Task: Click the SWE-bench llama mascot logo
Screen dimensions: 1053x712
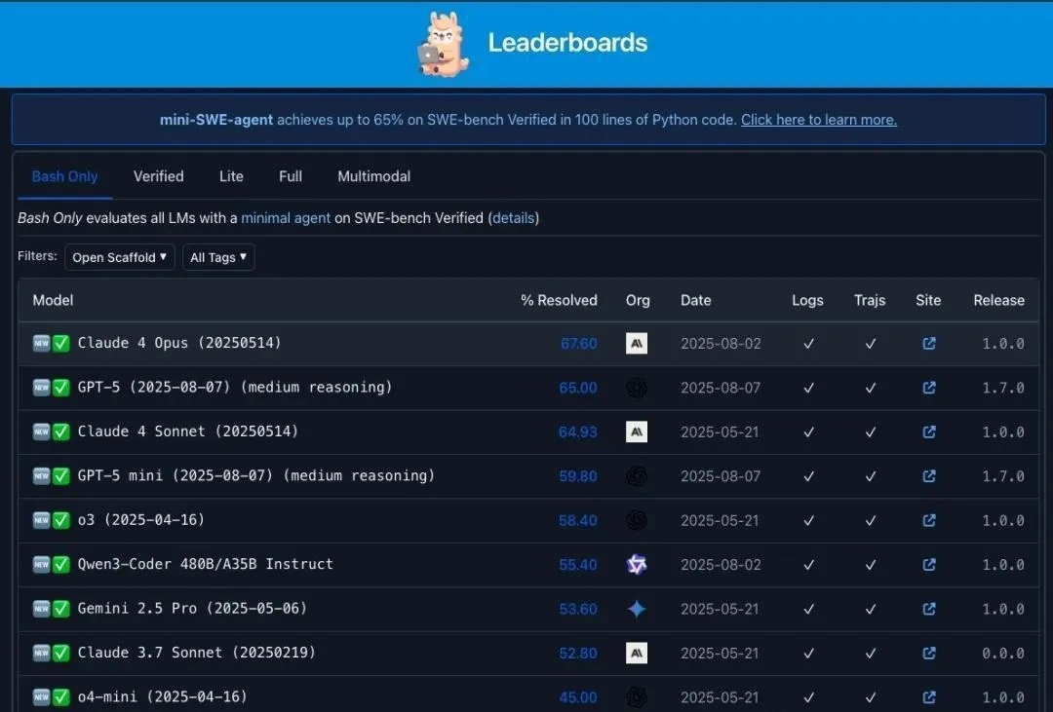Action: coord(442,44)
